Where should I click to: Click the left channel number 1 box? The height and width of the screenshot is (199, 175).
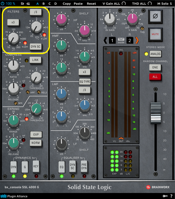coord(112,41)
